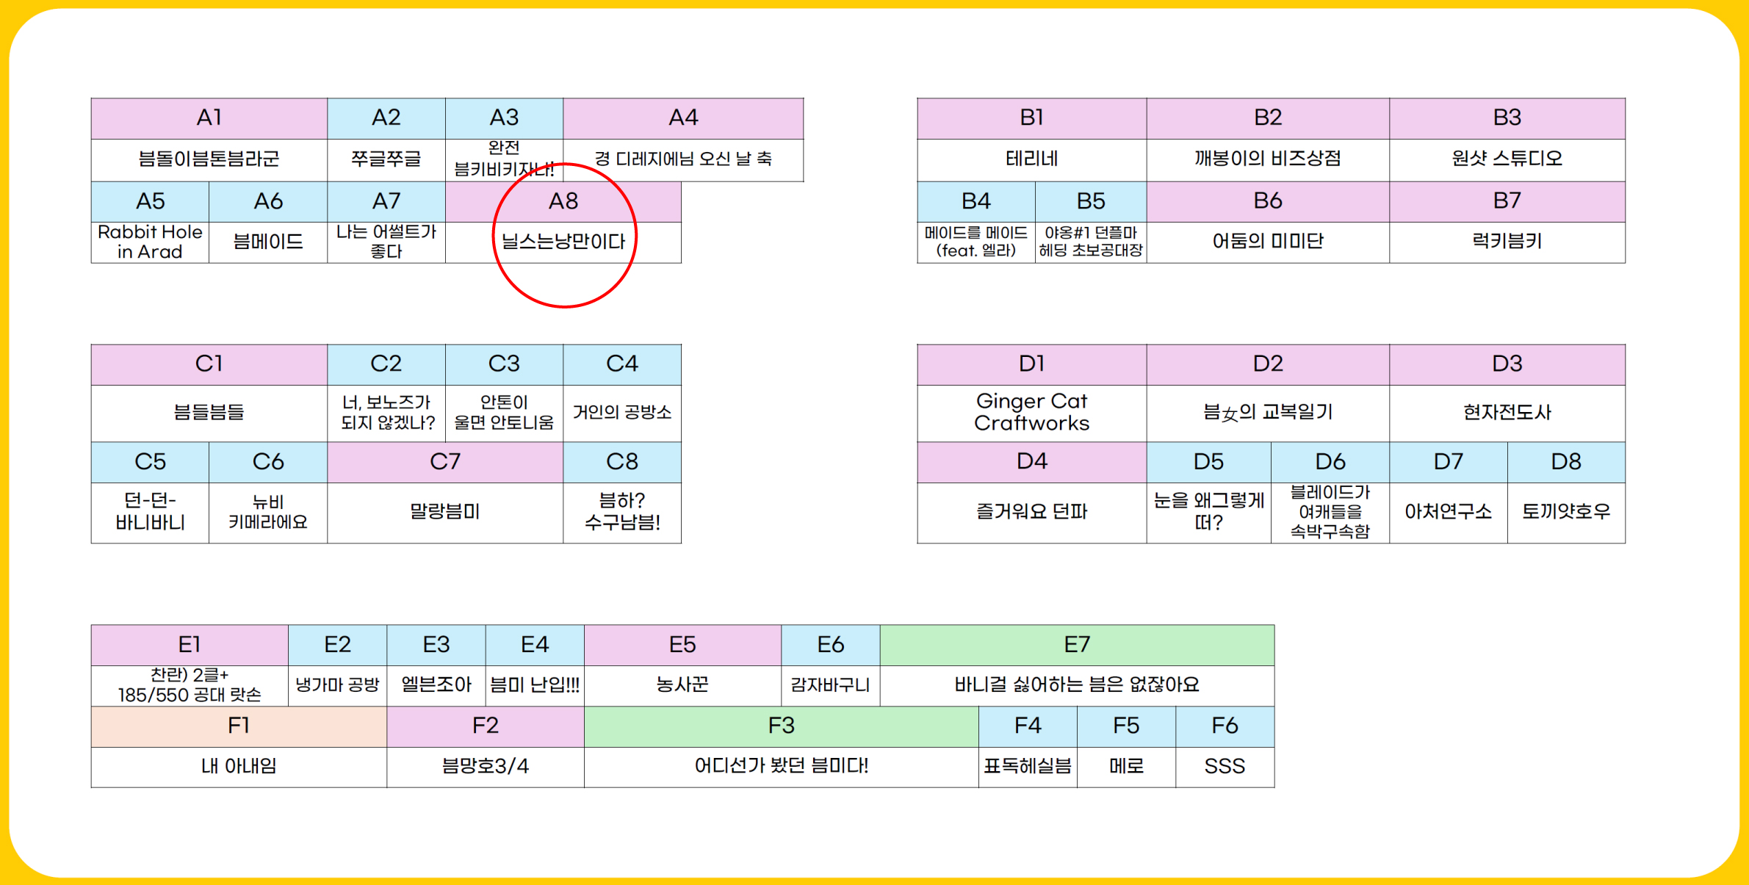
Task: Click the A1 header cell
Action: pyautogui.click(x=209, y=118)
